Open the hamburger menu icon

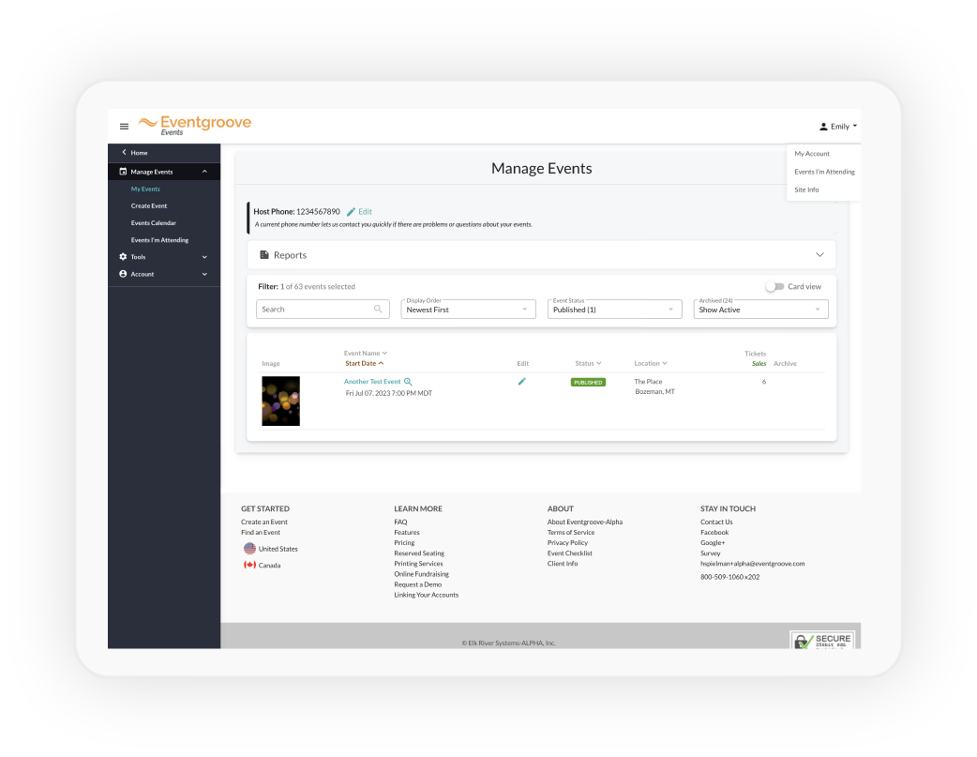coord(124,127)
